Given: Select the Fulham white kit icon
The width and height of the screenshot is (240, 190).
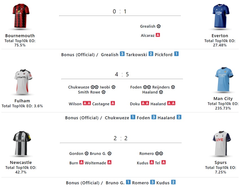Looking at the screenshot, I should pyautogui.click(x=23, y=82).
